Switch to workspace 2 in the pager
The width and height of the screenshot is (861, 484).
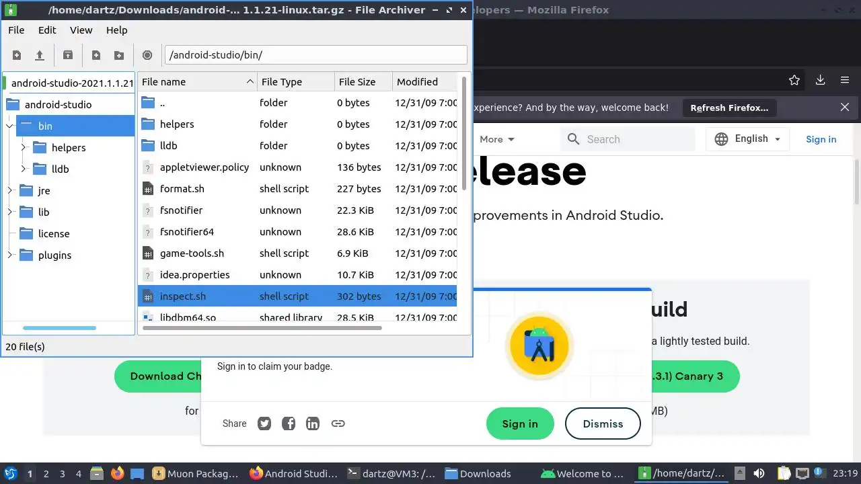(46, 473)
